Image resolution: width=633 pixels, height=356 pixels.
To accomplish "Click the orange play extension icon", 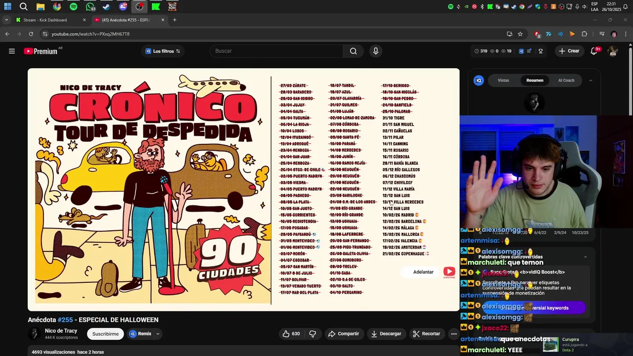I will (572, 34).
